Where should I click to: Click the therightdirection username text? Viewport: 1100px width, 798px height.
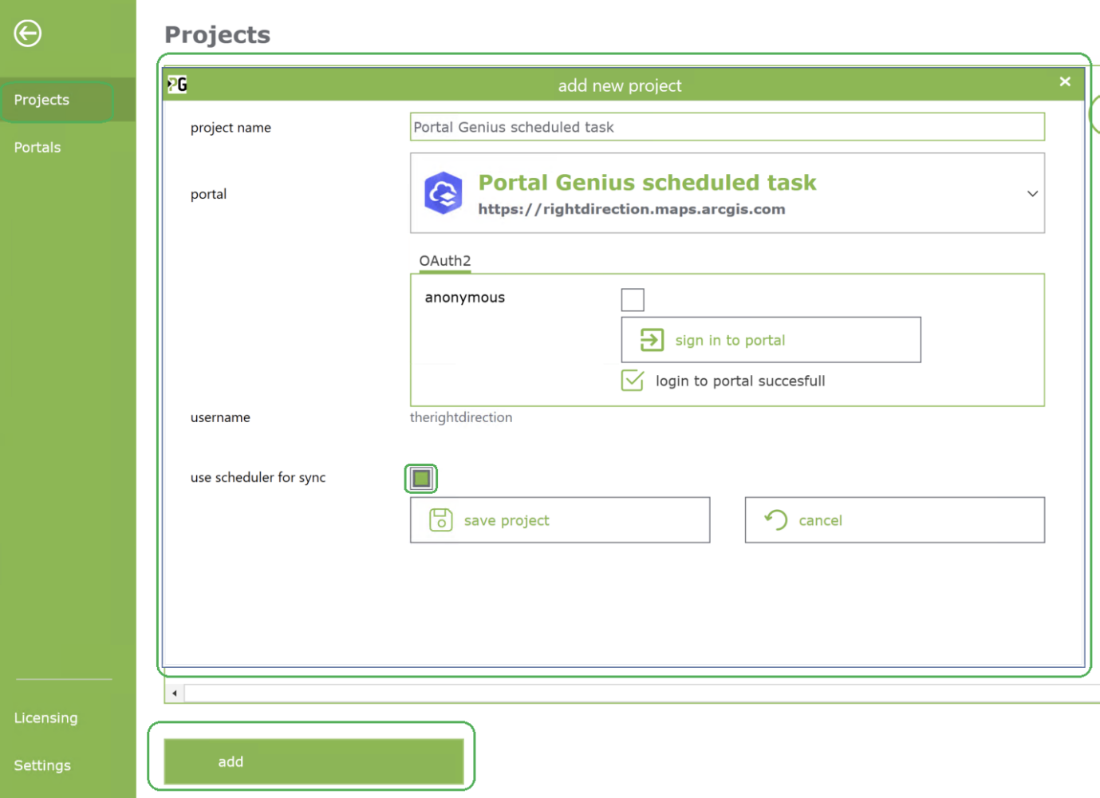point(461,417)
